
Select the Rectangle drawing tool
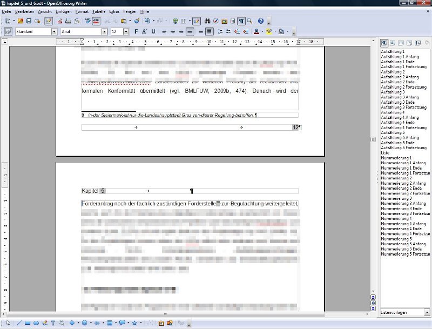coord(28,323)
